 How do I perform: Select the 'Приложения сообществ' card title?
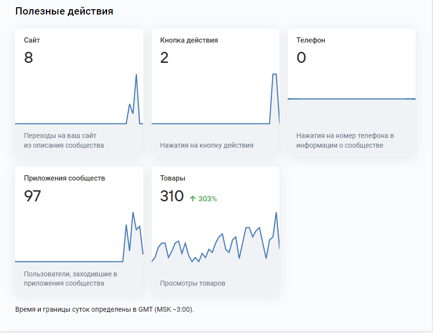(x=64, y=178)
